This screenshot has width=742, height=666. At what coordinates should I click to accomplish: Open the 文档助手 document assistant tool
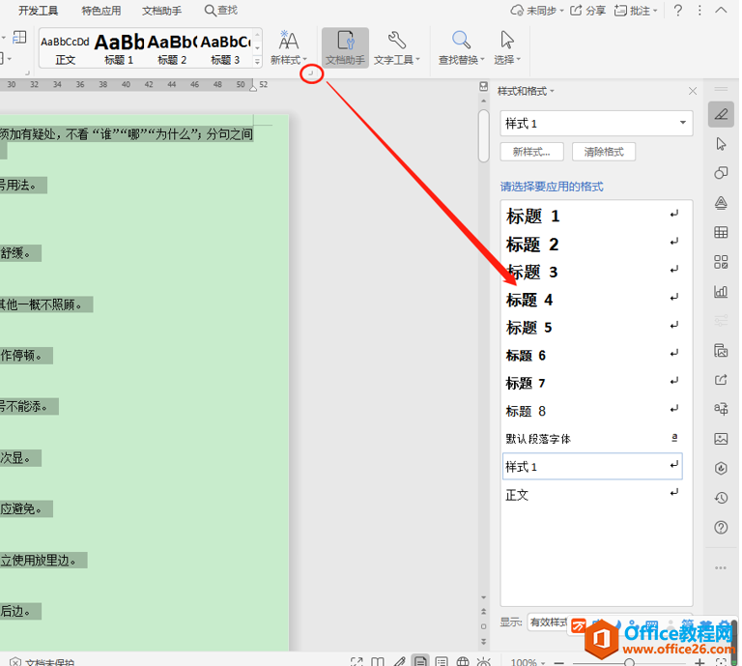pos(345,47)
